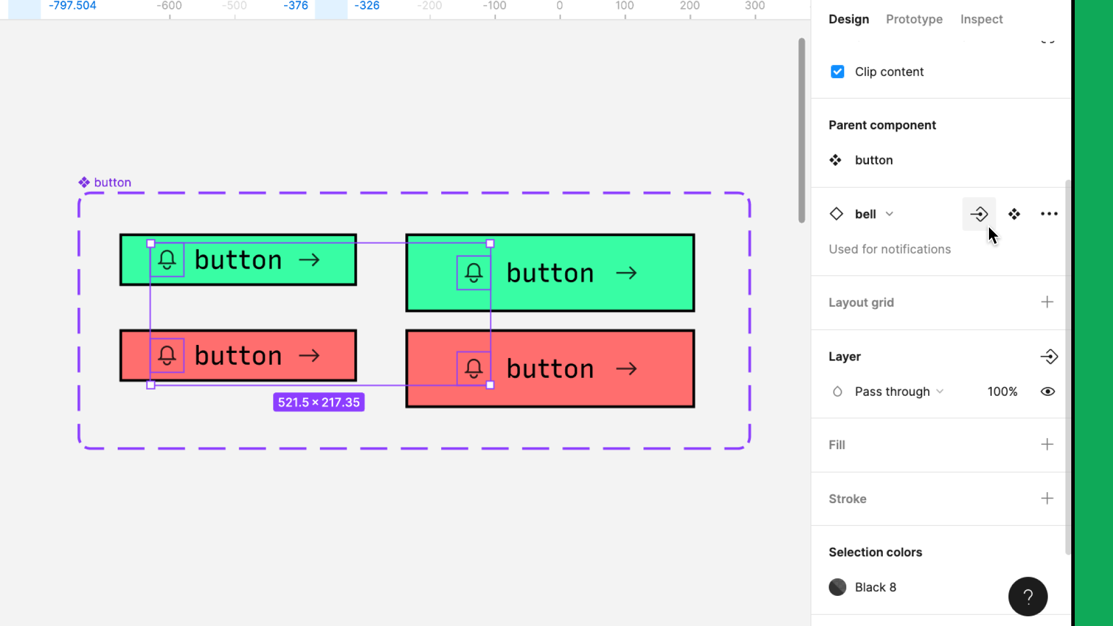Expand Selection colors section
Viewport: 1113px width, 626px height.
[x=875, y=552]
